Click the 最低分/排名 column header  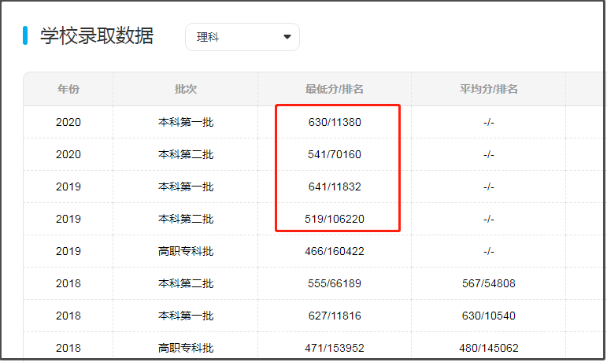tap(335, 90)
